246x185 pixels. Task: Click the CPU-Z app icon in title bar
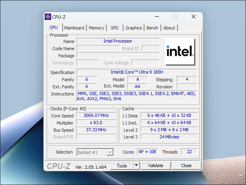(48, 17)
